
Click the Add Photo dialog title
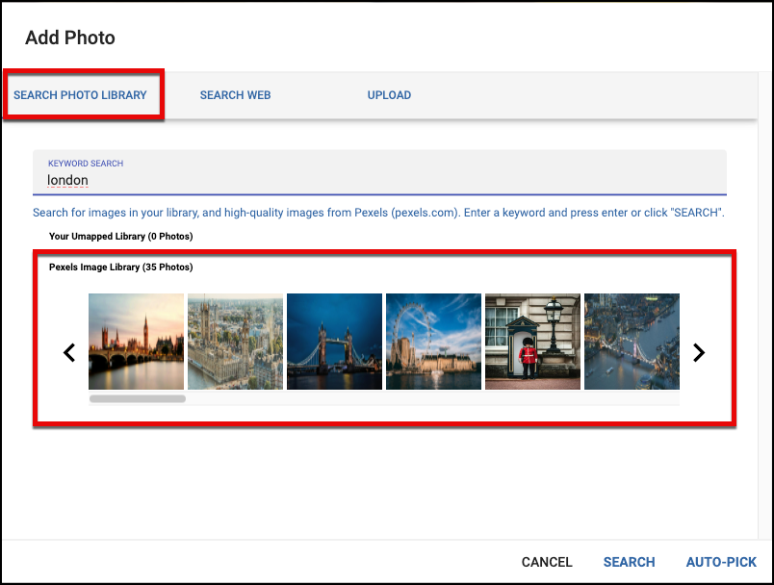[x=70, y=38]
